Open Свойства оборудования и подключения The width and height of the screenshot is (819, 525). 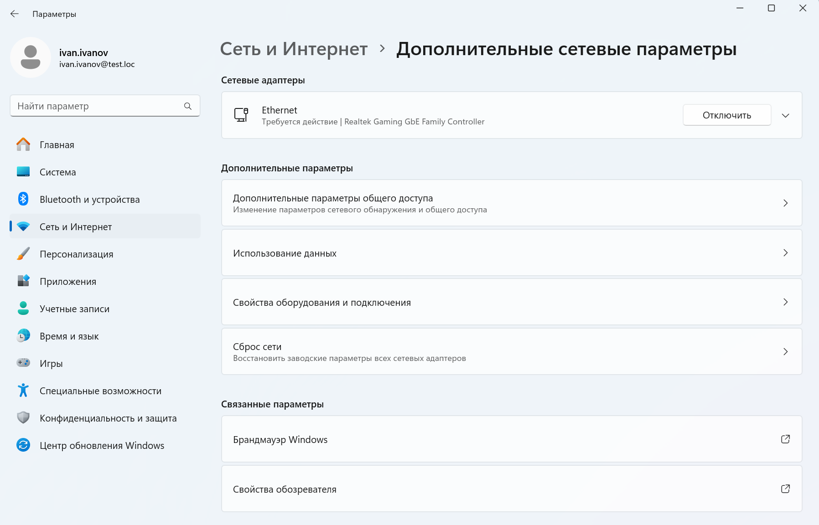(x=511, y=302)
